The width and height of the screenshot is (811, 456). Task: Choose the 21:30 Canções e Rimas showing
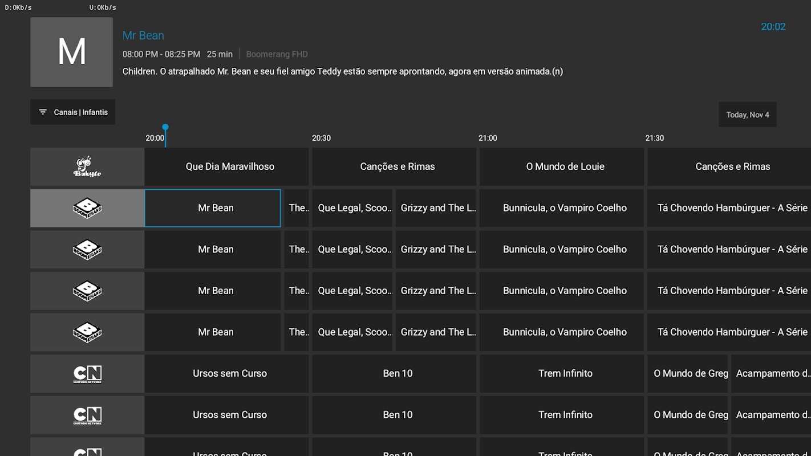coord(732,166)
